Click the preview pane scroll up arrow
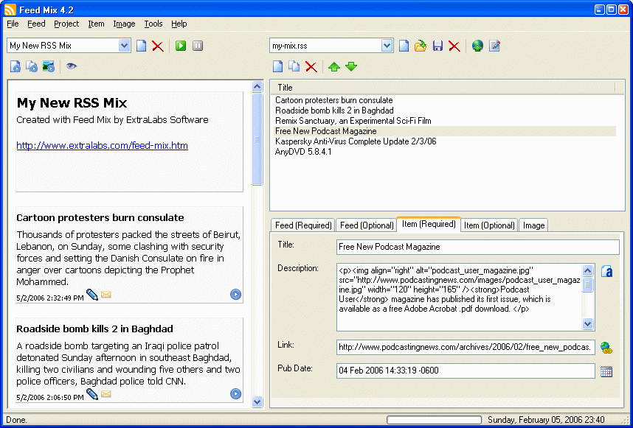 257,86
